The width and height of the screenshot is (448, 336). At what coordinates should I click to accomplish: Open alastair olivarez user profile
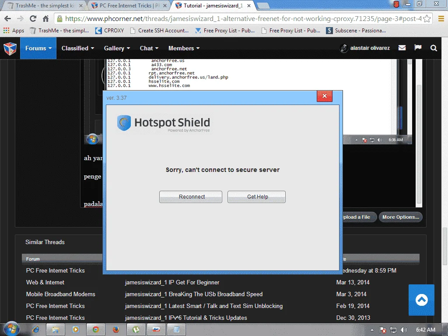[364, 48]
